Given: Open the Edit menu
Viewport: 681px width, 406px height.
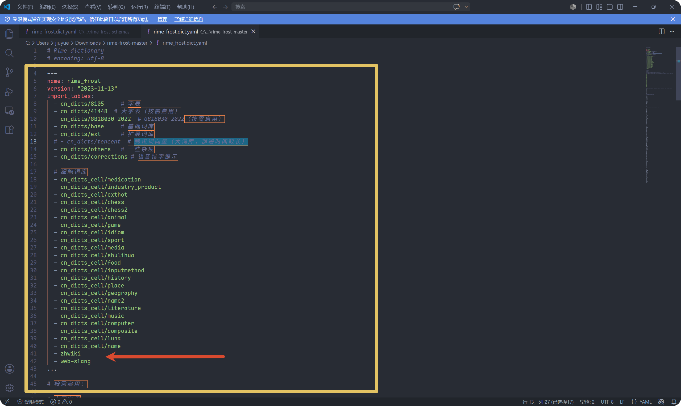Looking at the screenshot, I should coord(47,7).
